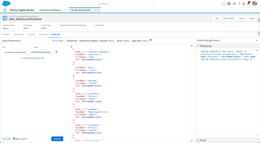Viewport: 260px width, 143px height.
Task: Click the Performance Metrics info icon
Action: pyautogui.click(x=150, y=40)
